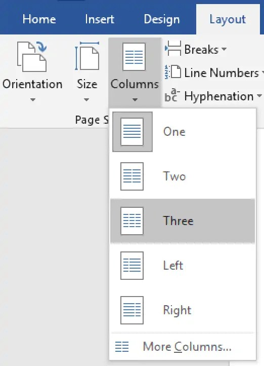Click the More Columns icon
This screenshot has width=264, height=366.
click(x=122, y=347)
